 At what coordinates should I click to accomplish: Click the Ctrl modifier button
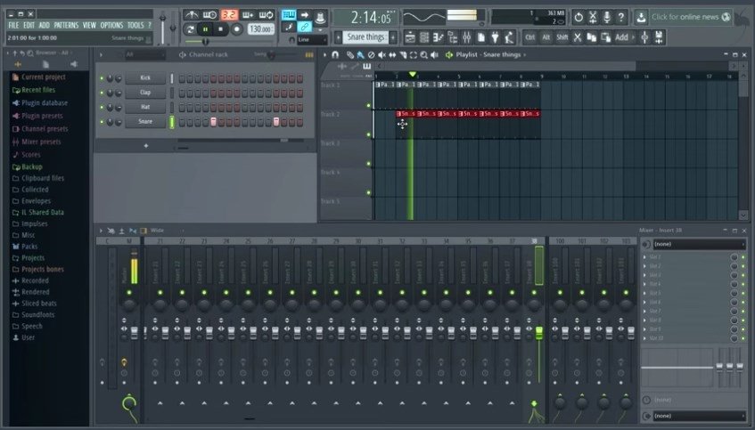point(530,37)
